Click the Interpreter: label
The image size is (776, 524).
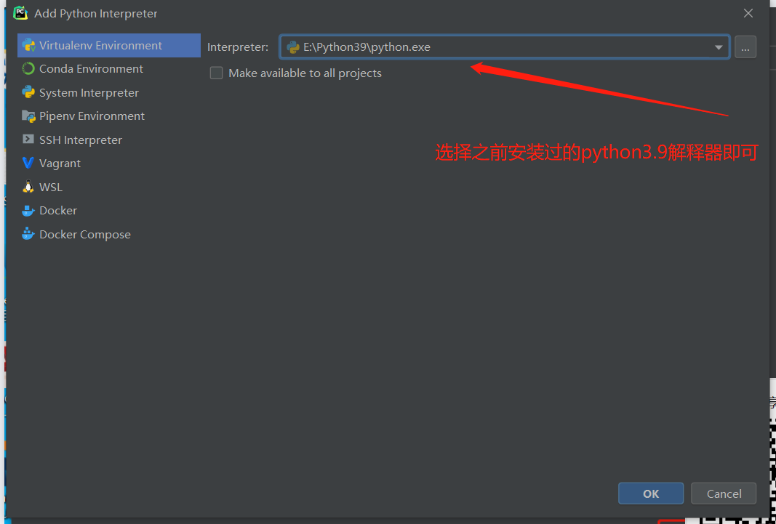[x=238, y=47]
